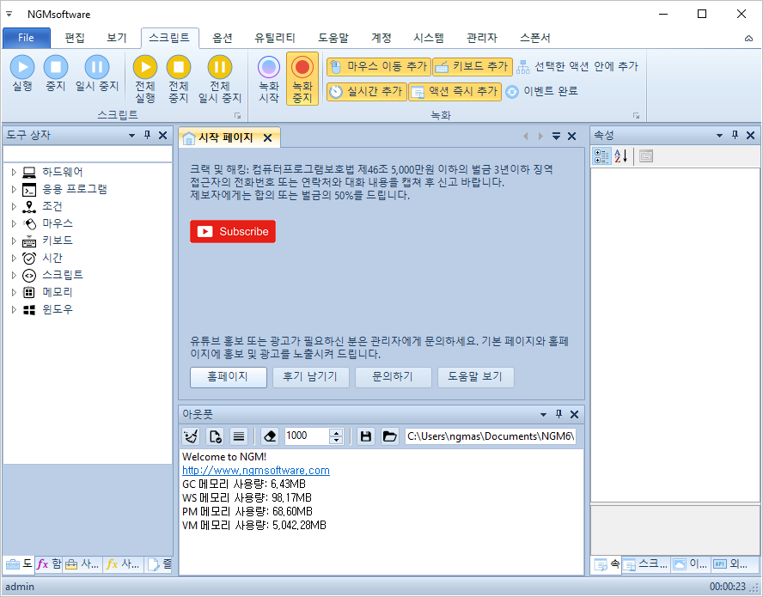Click the eraser icon in output toolbar
This screenshot has width=763, height=597.
(270, 436)
